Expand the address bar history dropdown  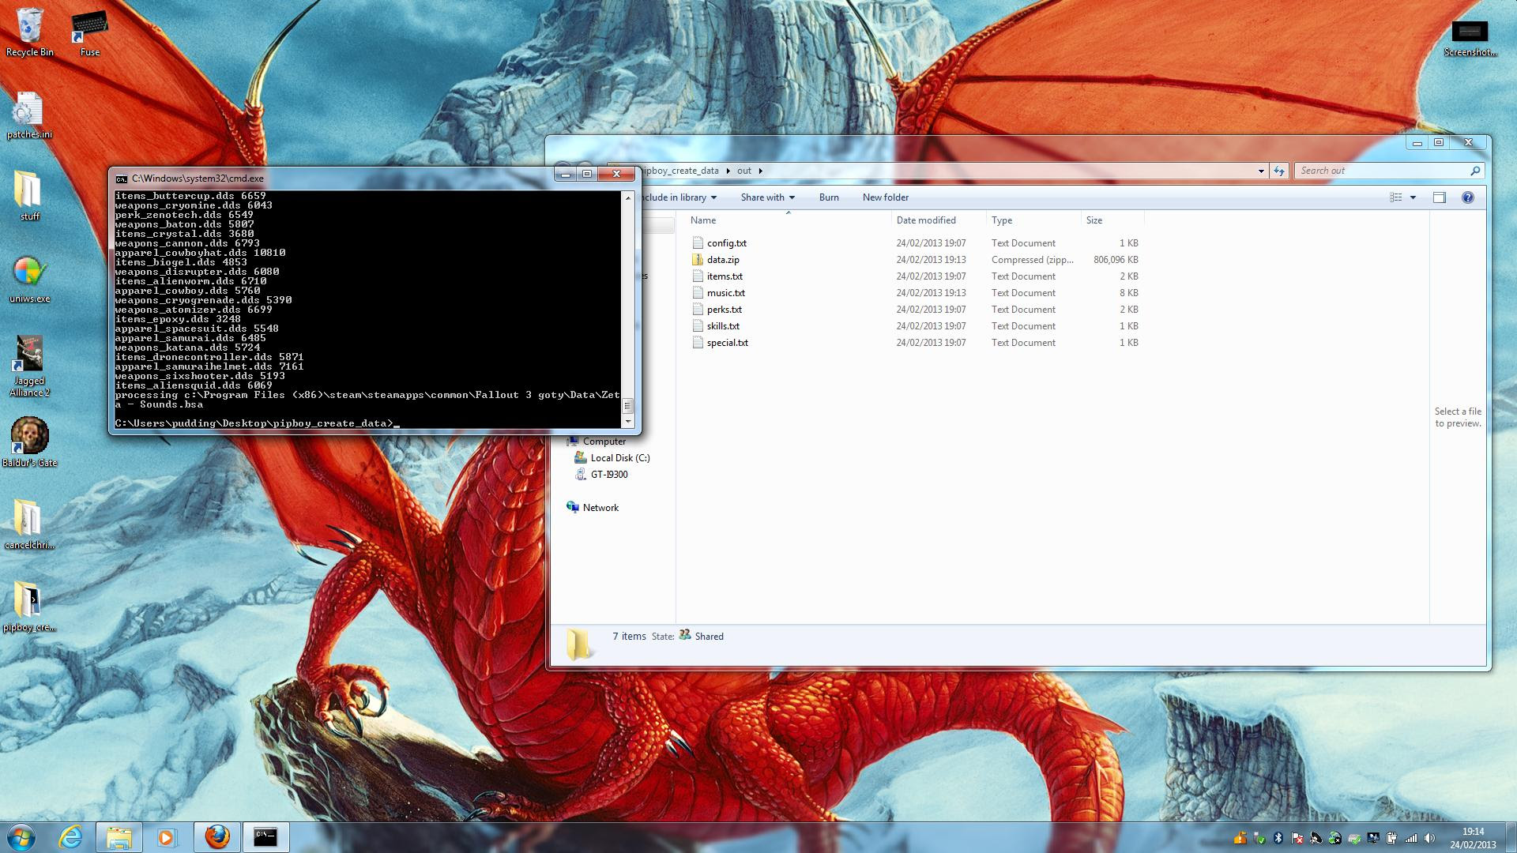click(x=1261, y=171)
